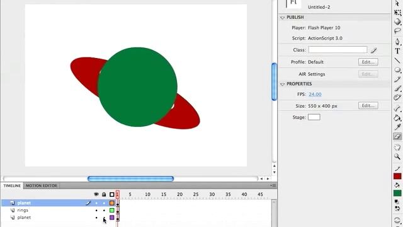This screenshot has width=403, height=227.
Task: Click the stage scroll up arrow
Action: coord(275,166)
